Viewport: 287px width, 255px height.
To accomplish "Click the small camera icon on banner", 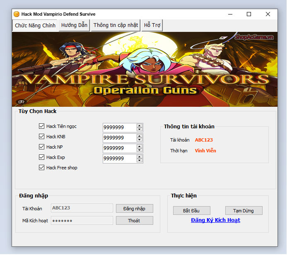I will 21,102.
